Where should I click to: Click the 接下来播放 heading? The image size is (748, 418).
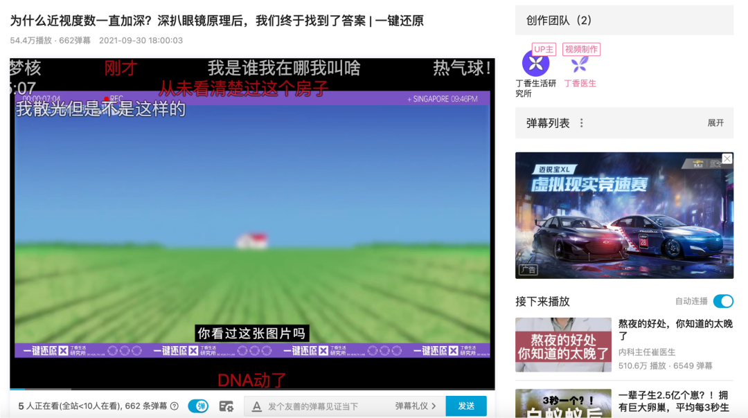tap(542, 301)
